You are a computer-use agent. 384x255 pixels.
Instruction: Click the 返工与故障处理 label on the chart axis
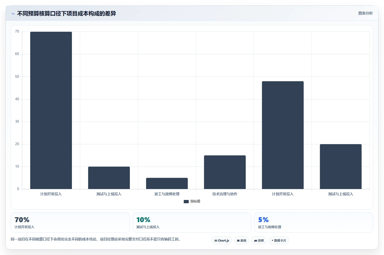click(167, 194)
